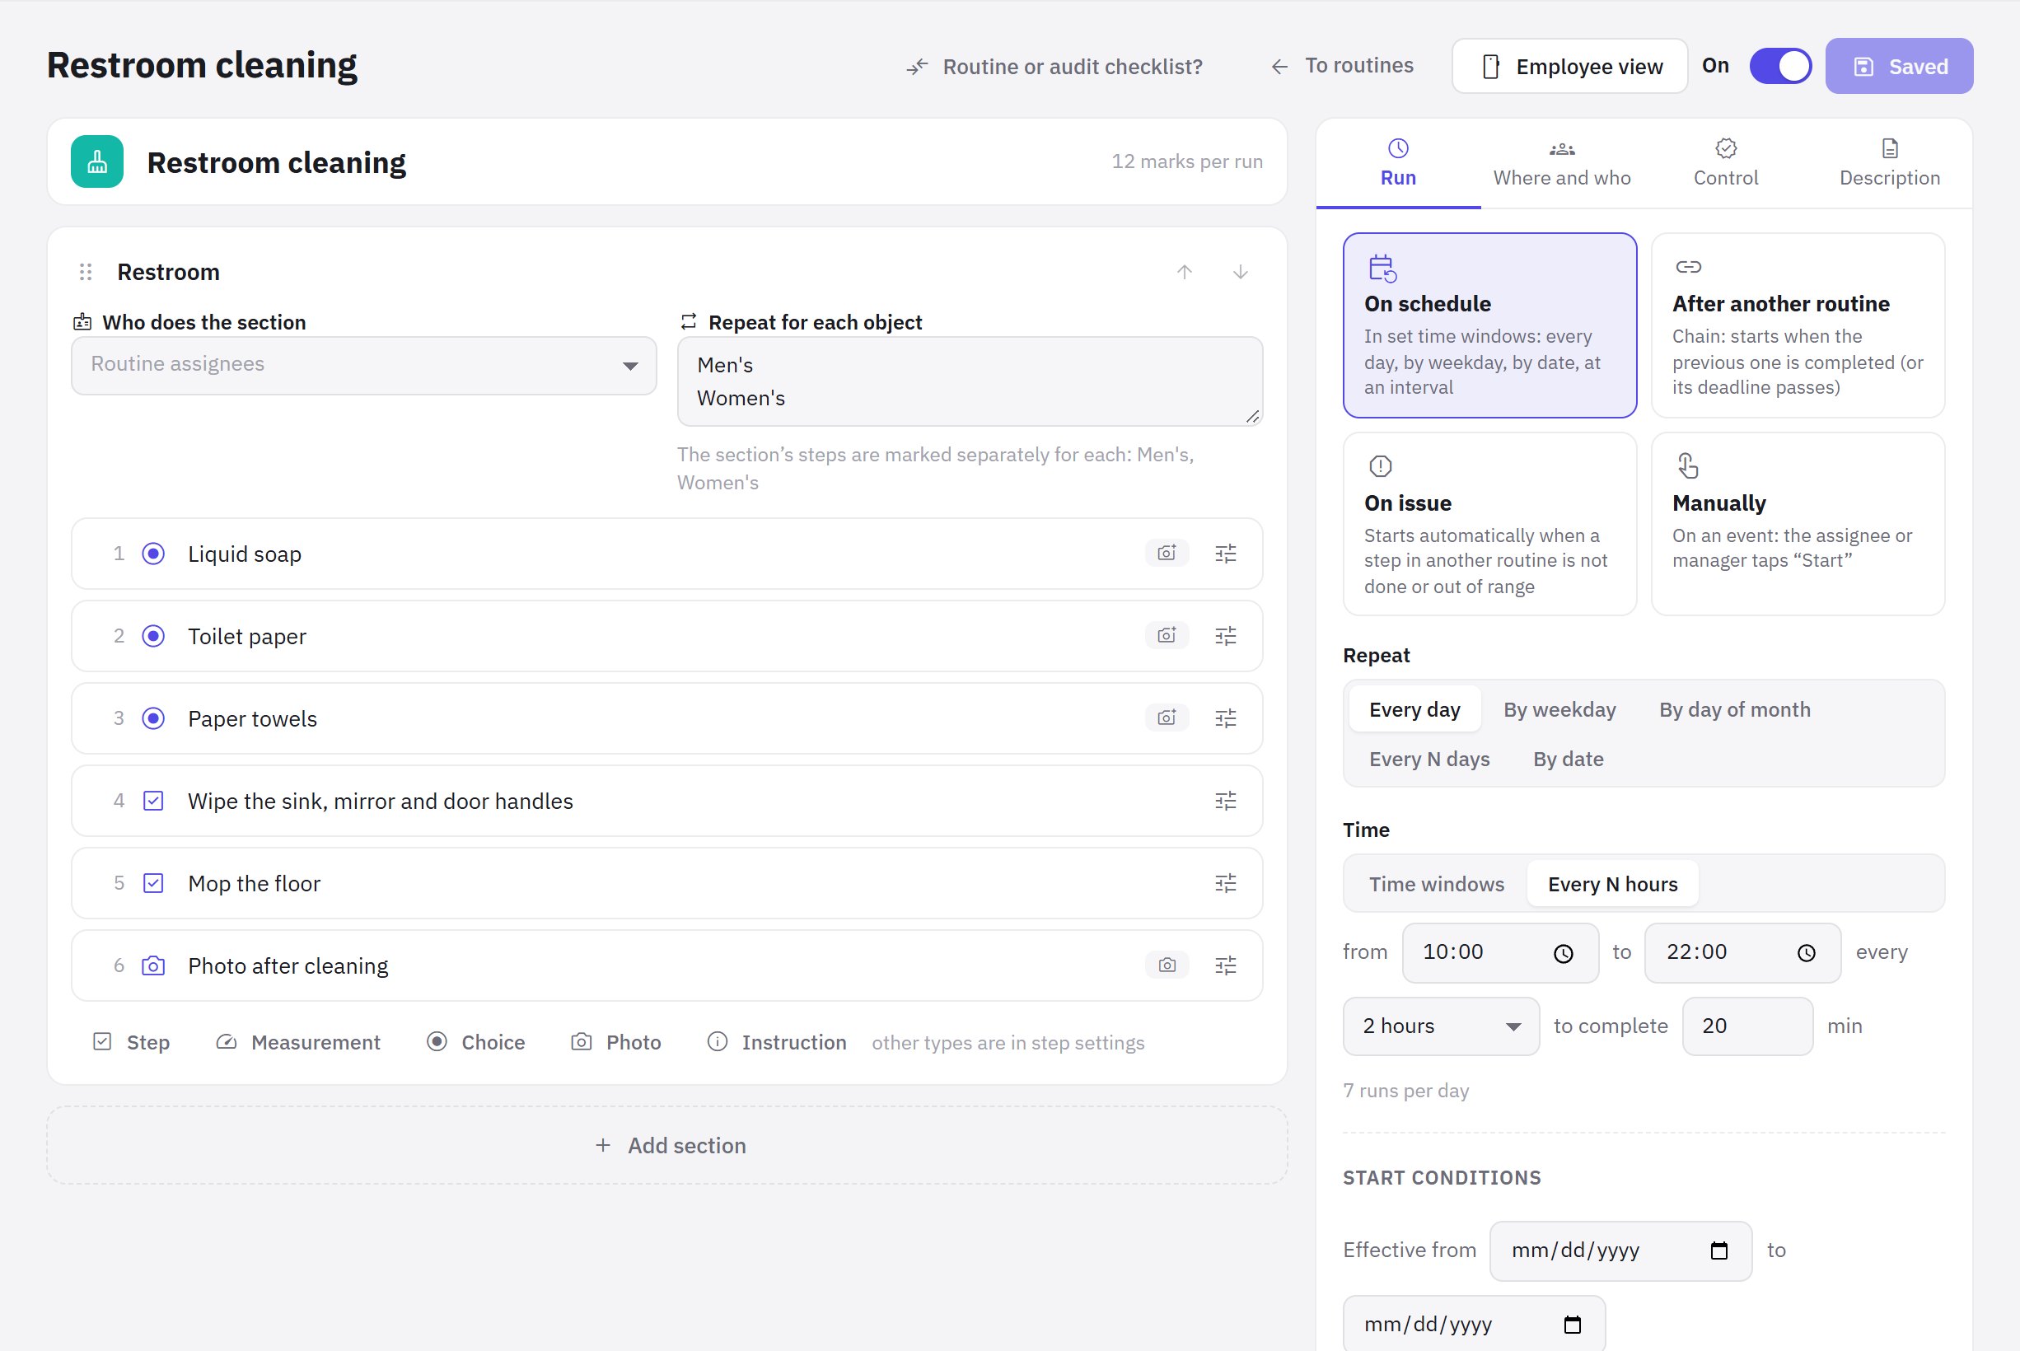Viewport: 2020px width, 1351px height.
Task: Toggle the routine On switch
Action: pyautogui.click(x=1779, y=67)
